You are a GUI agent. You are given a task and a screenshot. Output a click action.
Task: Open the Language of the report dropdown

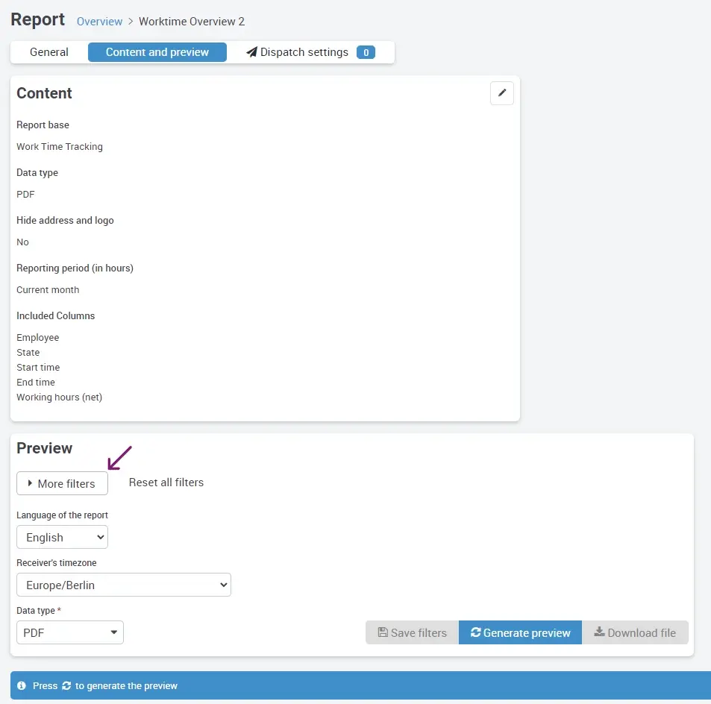click(x=62, y=537)
